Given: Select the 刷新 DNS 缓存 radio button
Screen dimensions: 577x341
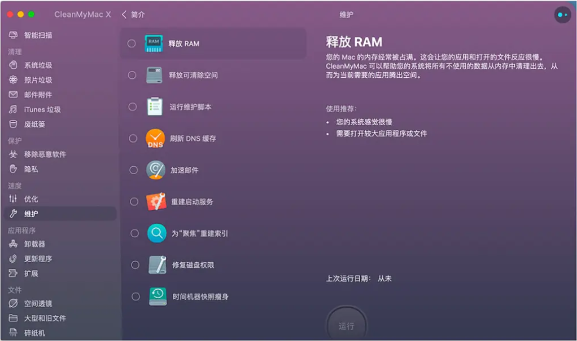Looking at the screenshot, I should point(133,138).
